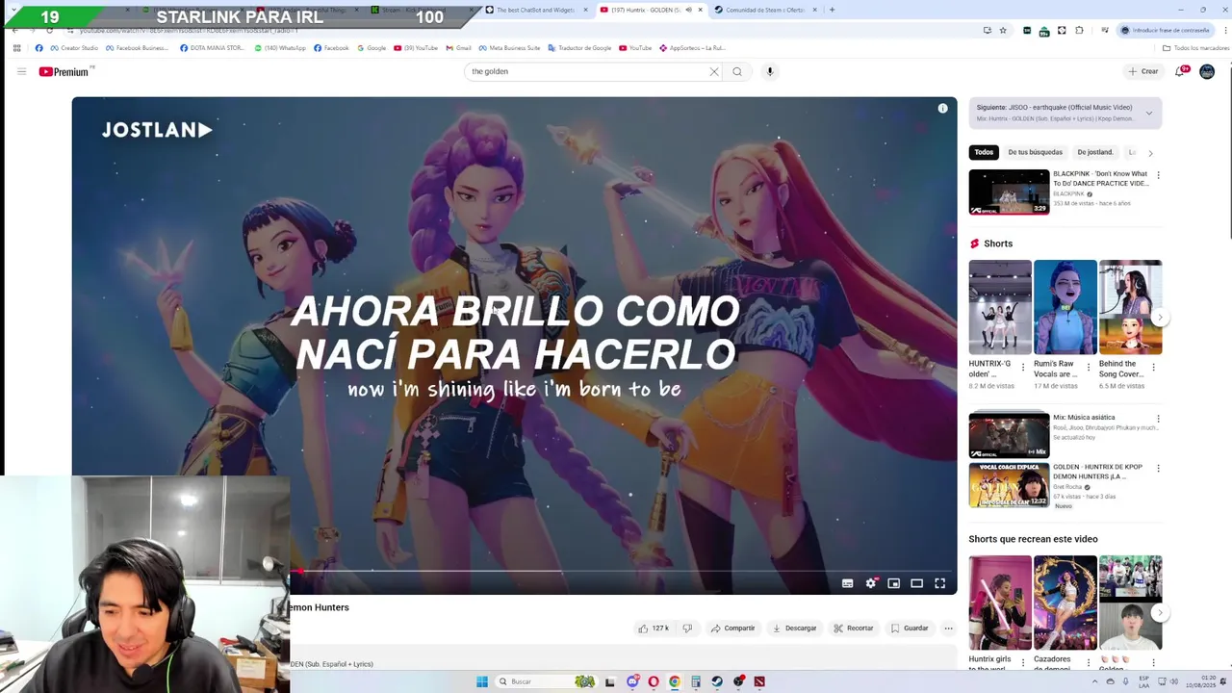Viewport: 1232px width, 693px height.
Task: Open options for Mix: Música asiática
Action: click(x=1158, y=419)
